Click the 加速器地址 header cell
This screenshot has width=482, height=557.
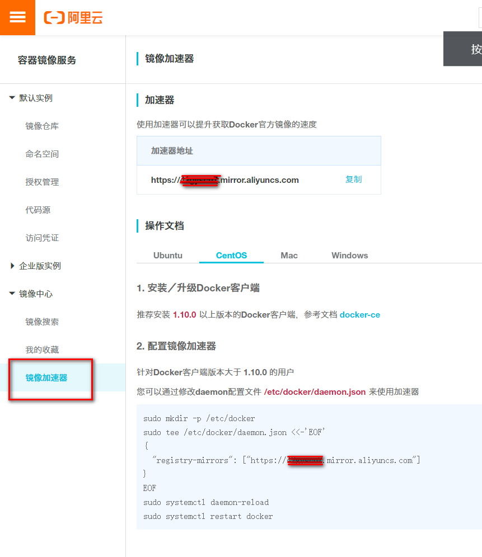coord(259,150)
